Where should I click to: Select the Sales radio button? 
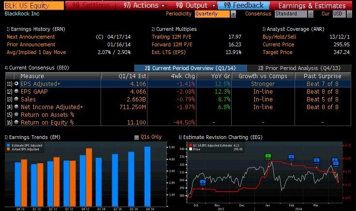pyautogui.click(x=16, y=99)
